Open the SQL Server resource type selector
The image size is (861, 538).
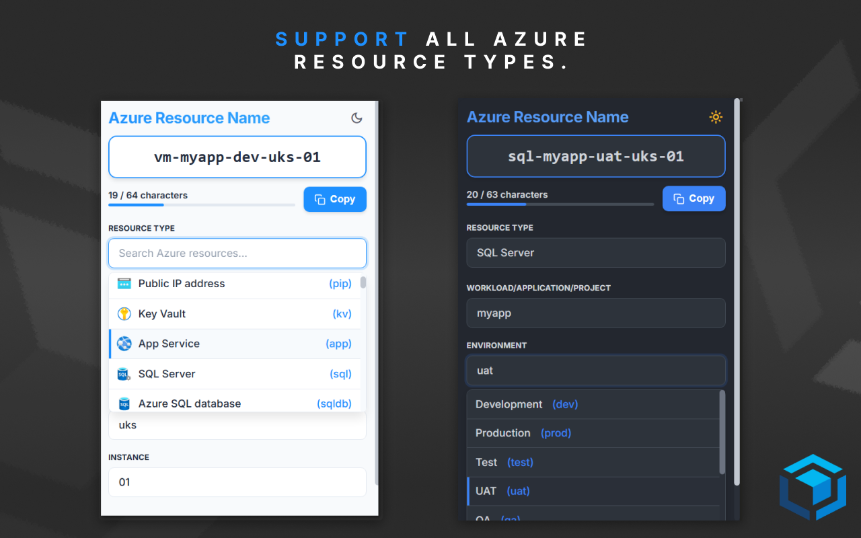click(596, 252)
